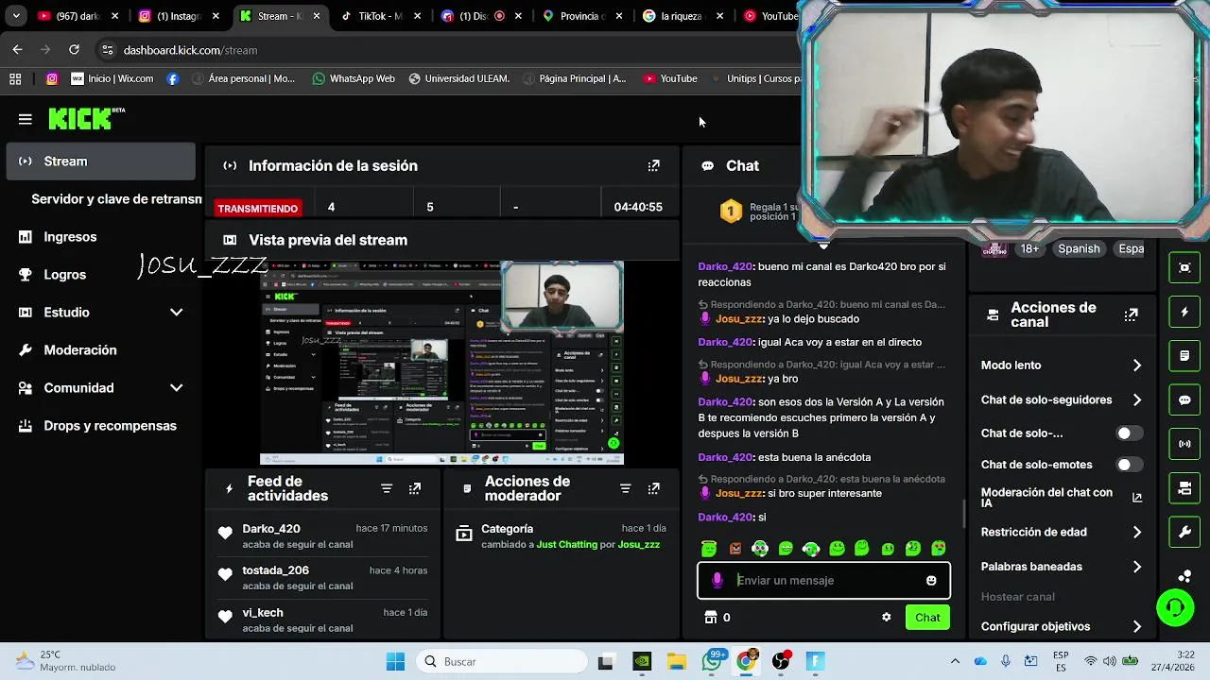This screenshot has height=680, width=1210.
Task: Toggle the Chat de solo-emotes switch
Action: tap(1128, 465)
